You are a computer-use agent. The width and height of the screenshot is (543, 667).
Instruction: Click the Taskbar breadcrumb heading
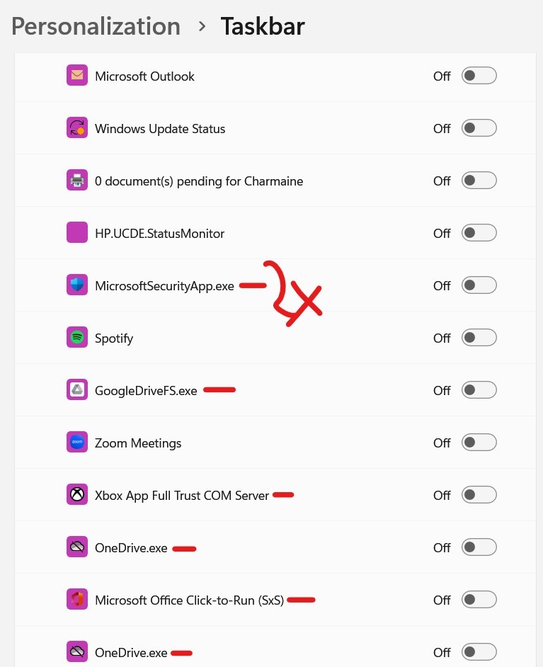263,26
